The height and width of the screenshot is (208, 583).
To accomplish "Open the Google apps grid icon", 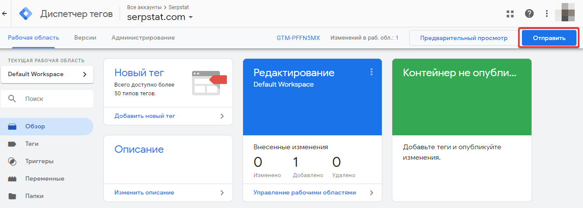I will point(510,14).
